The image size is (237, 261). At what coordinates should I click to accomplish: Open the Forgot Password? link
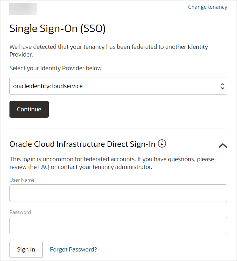point(73,249)
